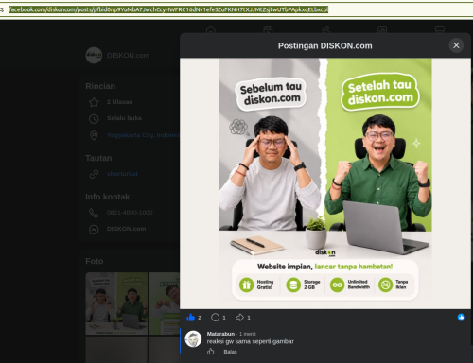This screenshot has width=473, height=363.
Task: Click the blue thumbs-up like icon
Action: point(190,318)
